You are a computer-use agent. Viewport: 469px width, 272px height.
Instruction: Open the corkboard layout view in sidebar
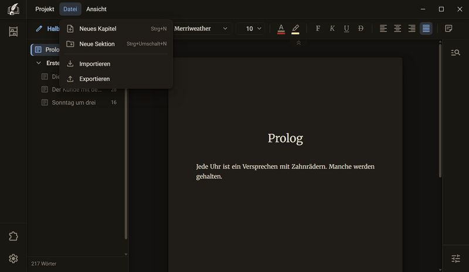[x=13, y=32]
